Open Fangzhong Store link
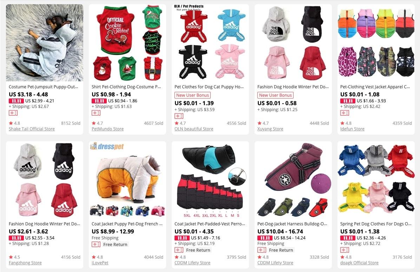The height and width of the screenshot is (272, 420). coord(25,263)
